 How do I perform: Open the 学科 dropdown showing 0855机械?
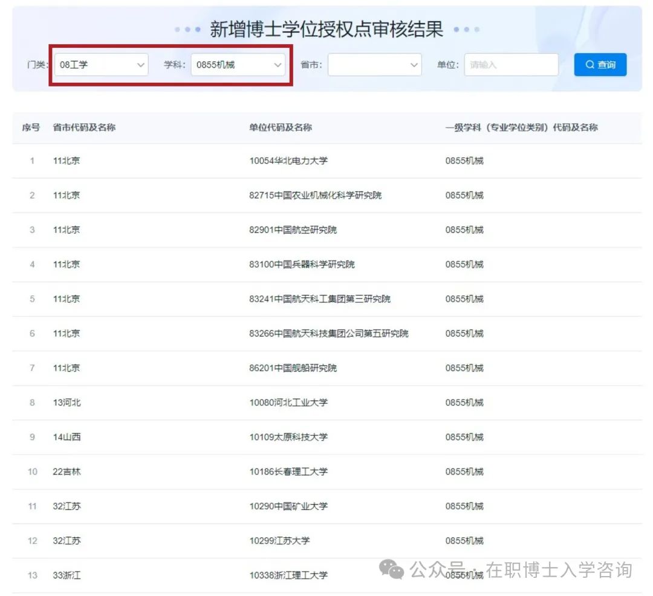coord(238,65)
